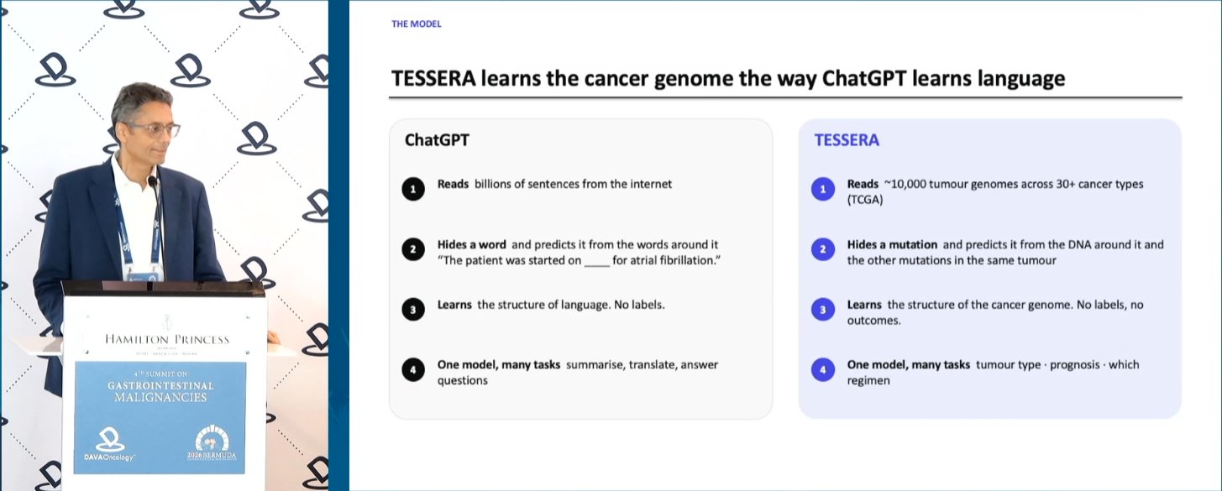Select the purple TESSERA panel heading
This screenshot has height=491, width=1222.
(x=847, y=140)
